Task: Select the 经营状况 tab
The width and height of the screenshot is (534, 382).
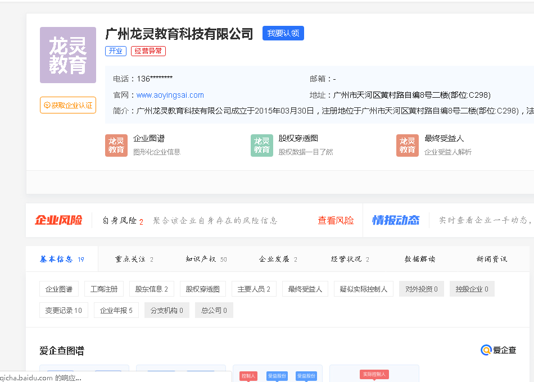Action: [350, 259]
